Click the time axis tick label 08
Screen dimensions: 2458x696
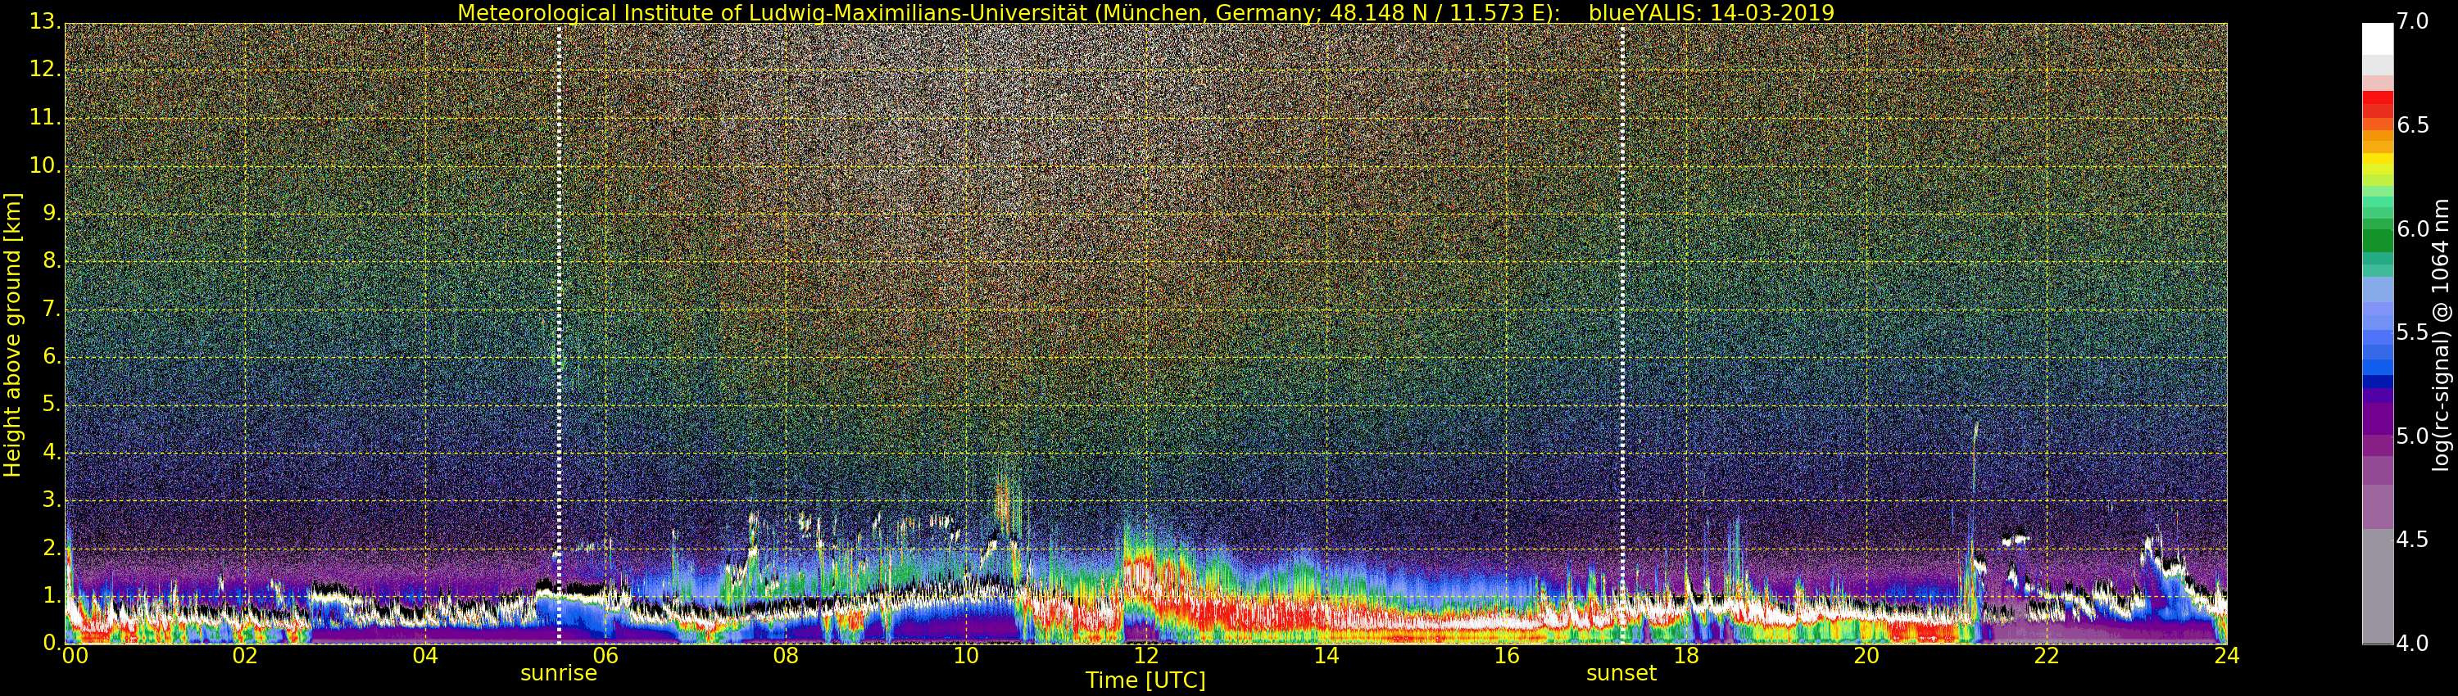click(785, 656)
